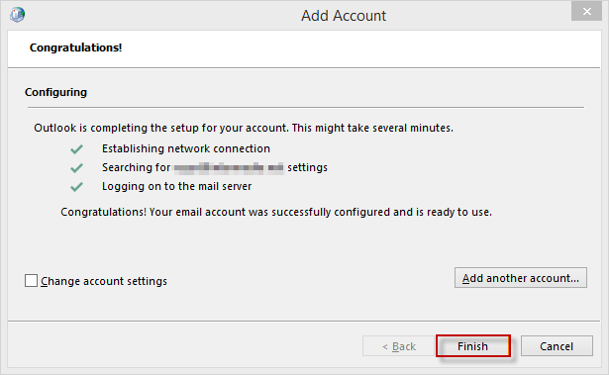Open Add another account dialog

click(x=521, y=278)
